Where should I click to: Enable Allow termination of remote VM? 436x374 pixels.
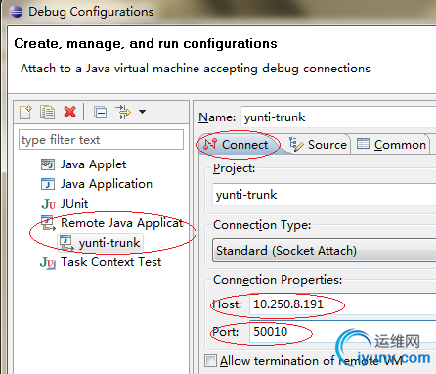[x=210, y=361]
